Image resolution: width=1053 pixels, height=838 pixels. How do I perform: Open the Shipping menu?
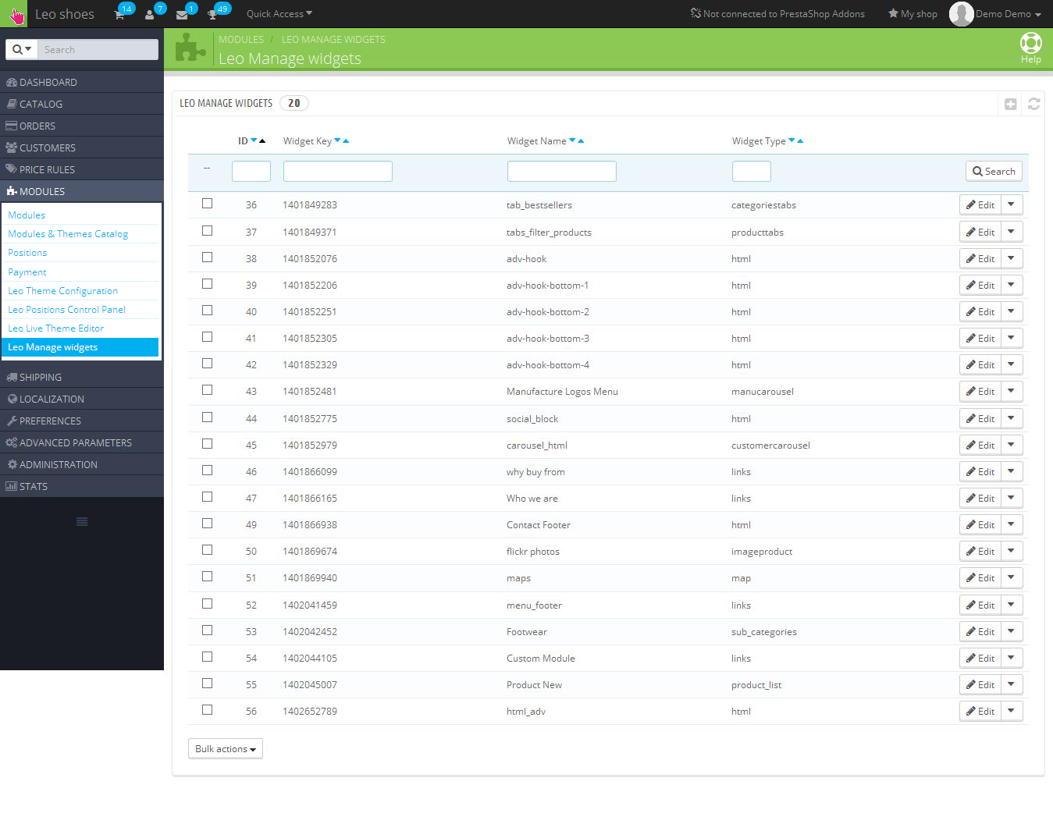coord(82,377)
